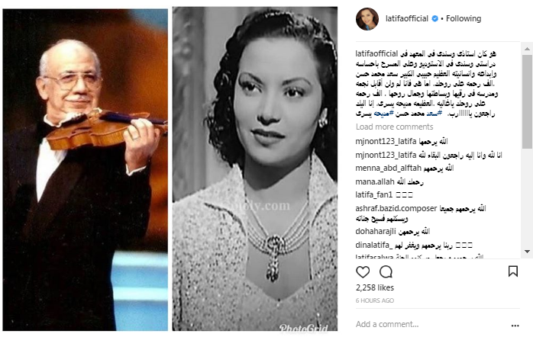This screenshot has height=337, width=533.
Task: Select the violinist photo on the left
Action: point(86,170)
